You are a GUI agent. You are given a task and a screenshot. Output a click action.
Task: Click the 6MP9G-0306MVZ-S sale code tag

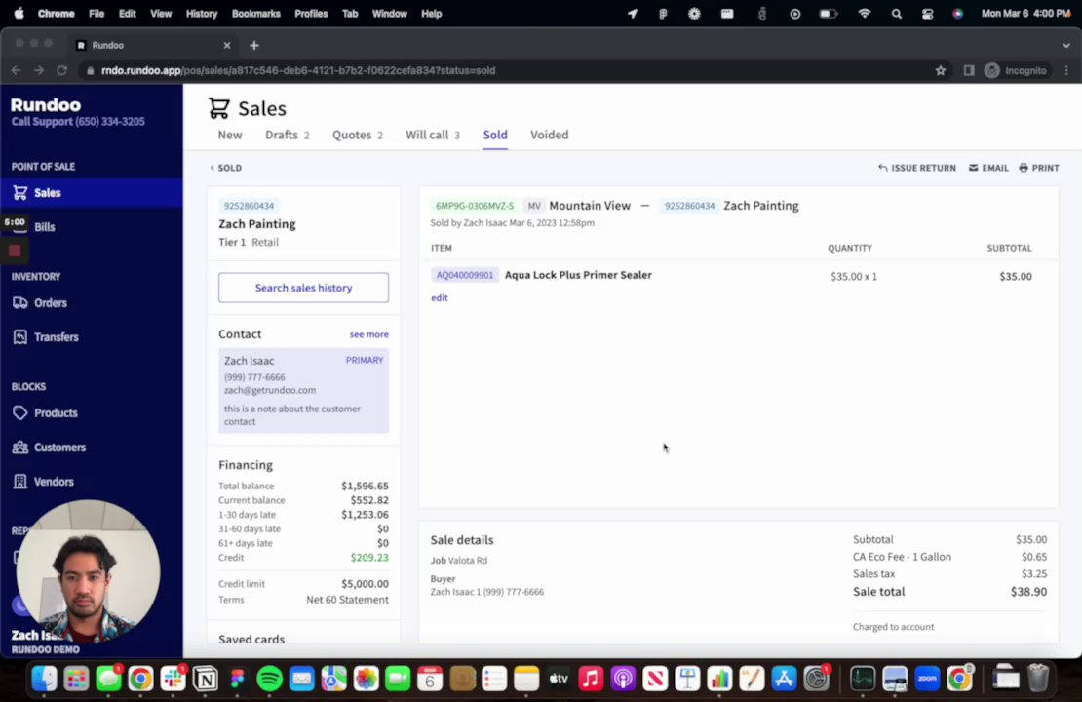[475, 206]
